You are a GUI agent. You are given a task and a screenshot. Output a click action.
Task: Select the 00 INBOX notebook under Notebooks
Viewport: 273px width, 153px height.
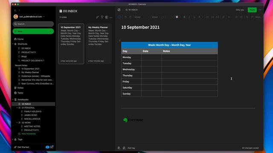click(x=33, y=104)
